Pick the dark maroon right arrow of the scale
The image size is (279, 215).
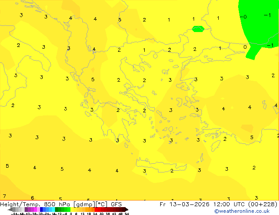pyautogui.click(x=127, y=209)
